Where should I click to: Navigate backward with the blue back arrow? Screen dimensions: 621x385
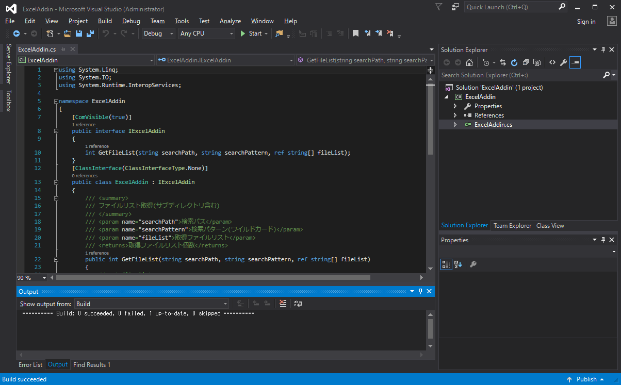click(17, 34)
